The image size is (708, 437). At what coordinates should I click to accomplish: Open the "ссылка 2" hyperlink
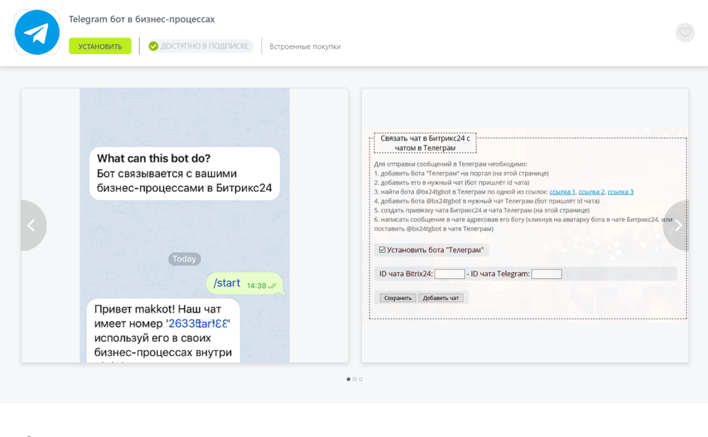click(x=591, y=192)
